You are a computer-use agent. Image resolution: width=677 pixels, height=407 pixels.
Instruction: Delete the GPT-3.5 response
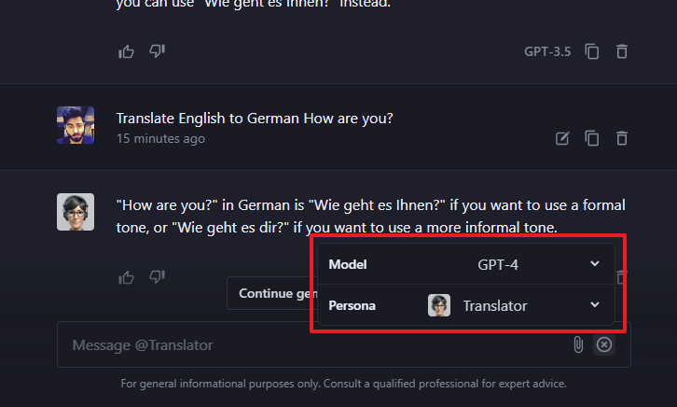[622, 51]
